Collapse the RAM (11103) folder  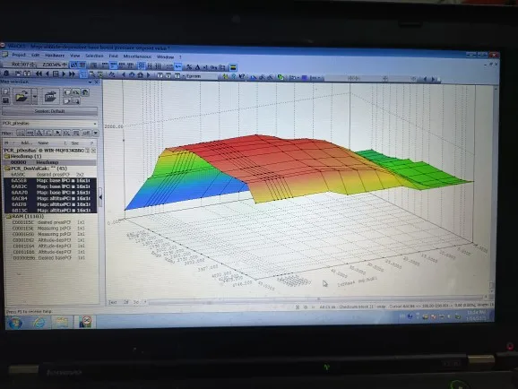[x=8, y=217]
